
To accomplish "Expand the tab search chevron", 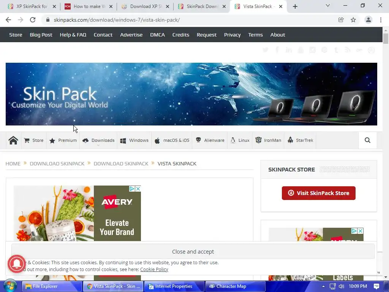I will (328, 5).
